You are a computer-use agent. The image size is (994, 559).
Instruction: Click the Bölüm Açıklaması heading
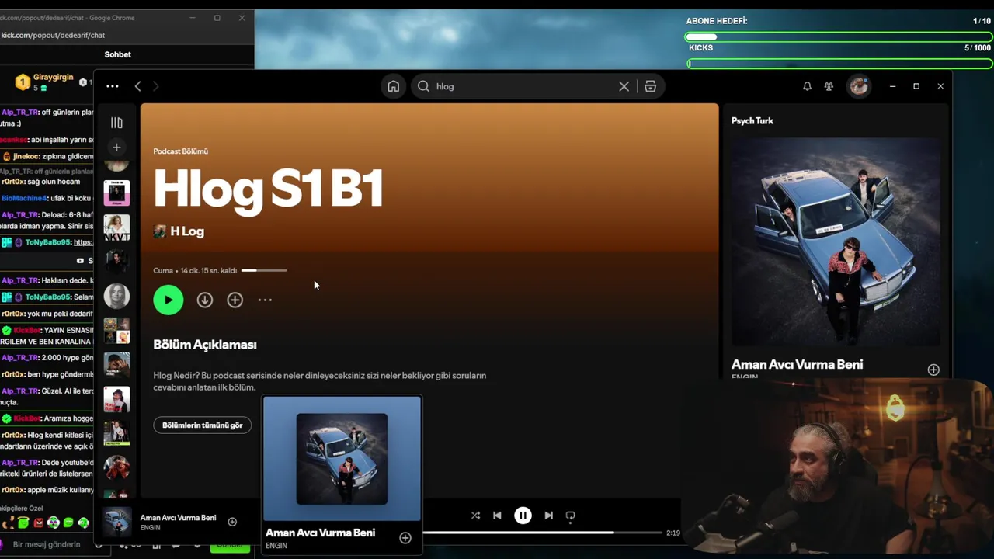coord(205,345)
